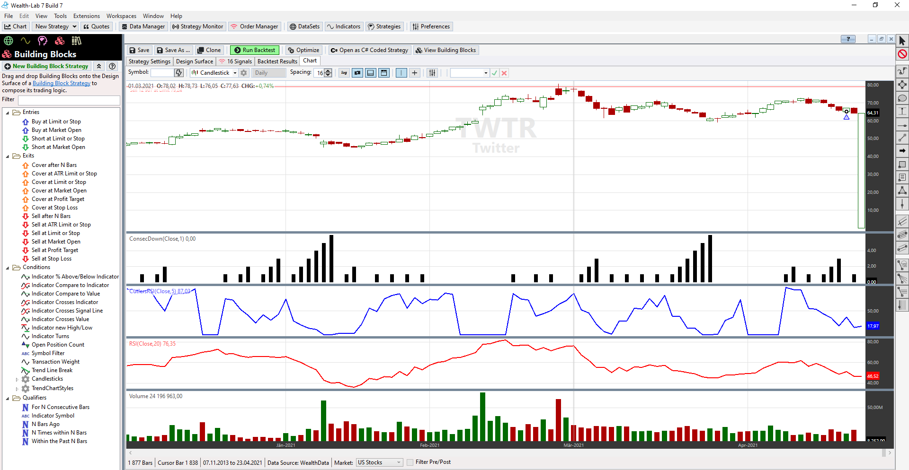The image size is (909, 470).
Task: Click the green checkmark in chart toolbar
Action: (x=495, y=73)
